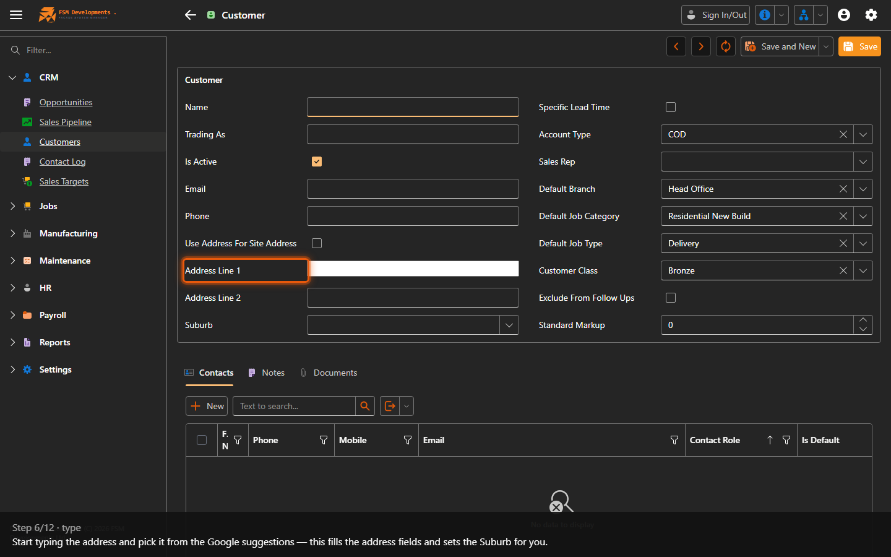
Task: Click the search magnifier in contacts
Action: tap(365, 406)
